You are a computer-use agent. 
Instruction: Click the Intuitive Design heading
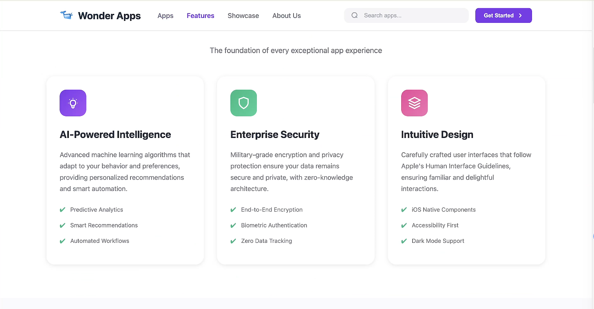tap(437, 135)
